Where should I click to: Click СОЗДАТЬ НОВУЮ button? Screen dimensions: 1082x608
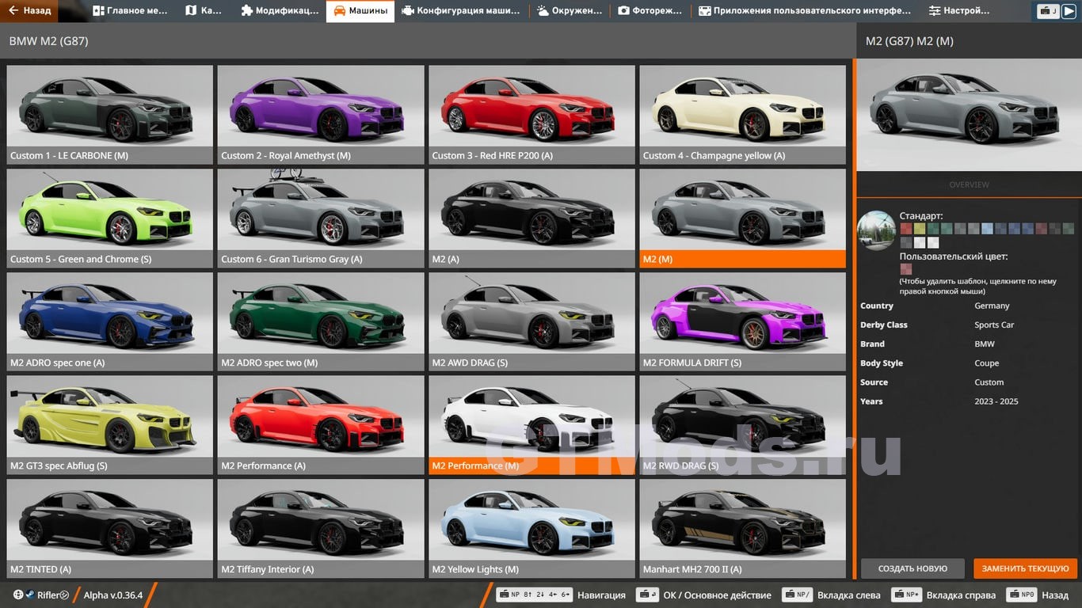coord(912,568)
